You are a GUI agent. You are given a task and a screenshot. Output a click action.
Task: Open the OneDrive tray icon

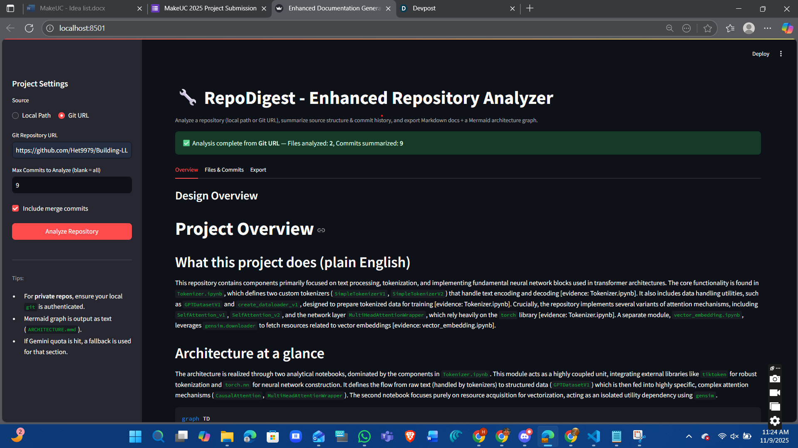tap(705, 436)
